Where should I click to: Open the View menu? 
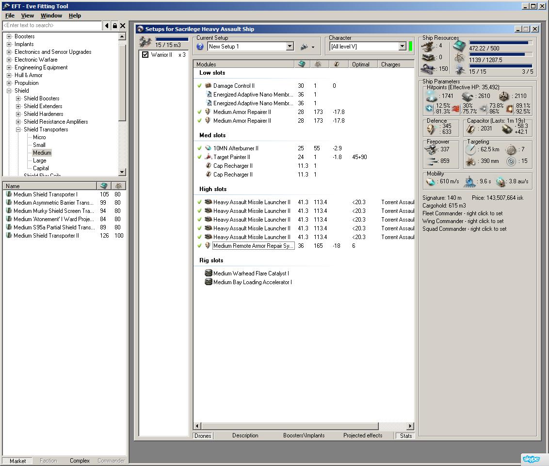tap(27, 16)
